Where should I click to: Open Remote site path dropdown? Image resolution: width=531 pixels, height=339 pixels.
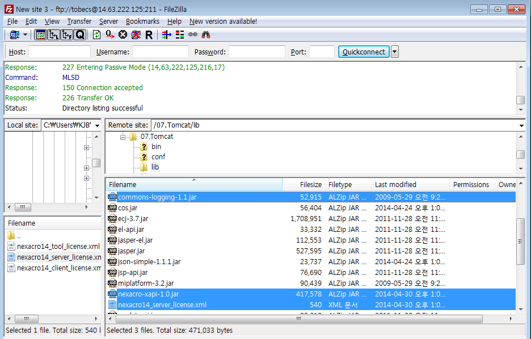521,125
